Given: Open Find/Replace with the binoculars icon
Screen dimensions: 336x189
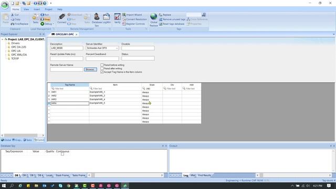Looking at the screenshot, I should tap(13, 24).
